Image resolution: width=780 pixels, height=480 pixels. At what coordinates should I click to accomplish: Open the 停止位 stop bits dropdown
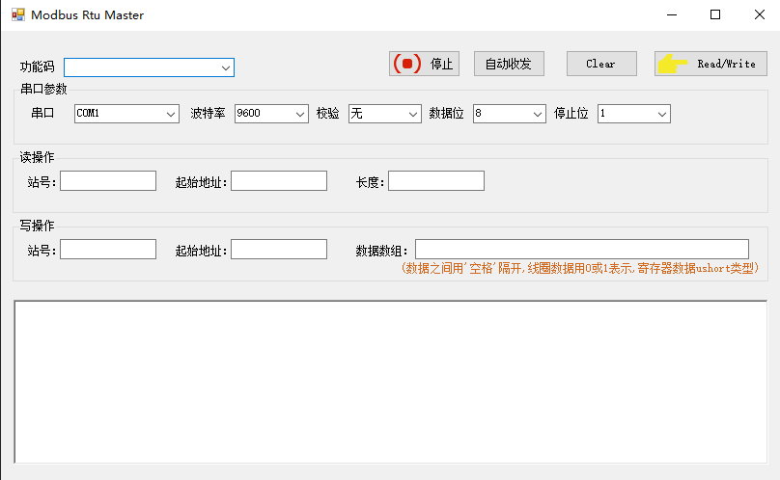coord(634,114)
